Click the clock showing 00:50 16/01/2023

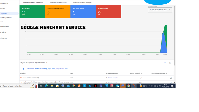click(165, 86)
